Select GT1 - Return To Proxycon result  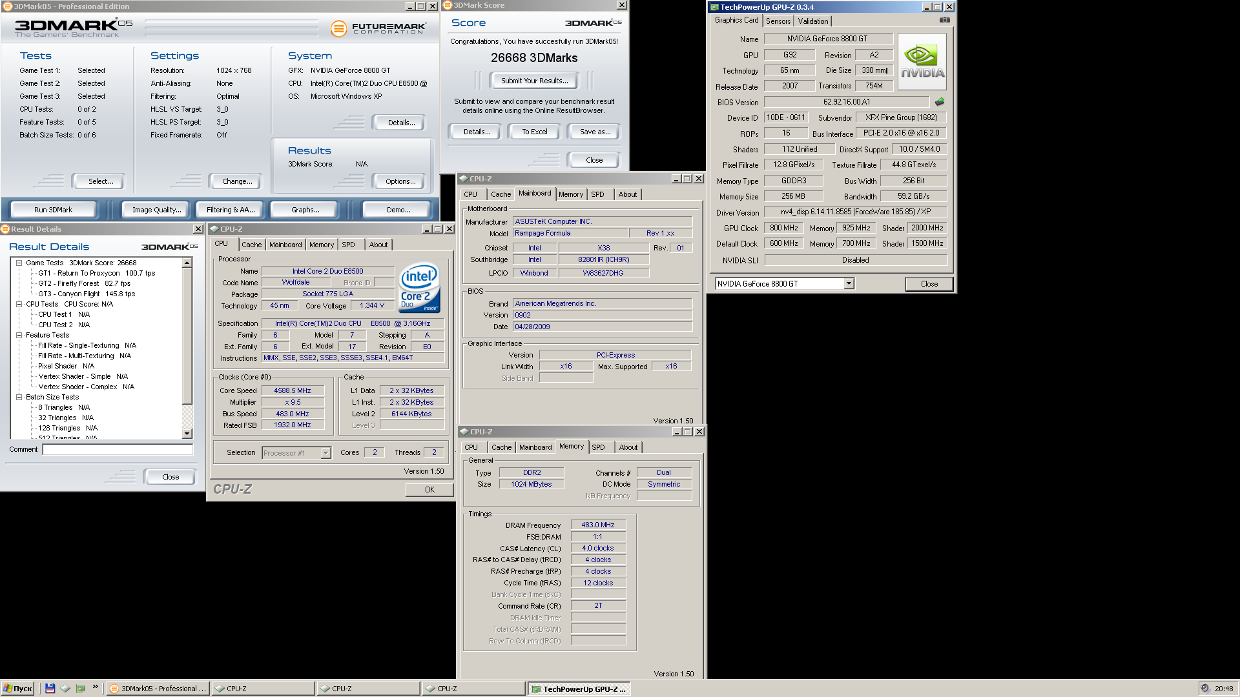point(97,273)
